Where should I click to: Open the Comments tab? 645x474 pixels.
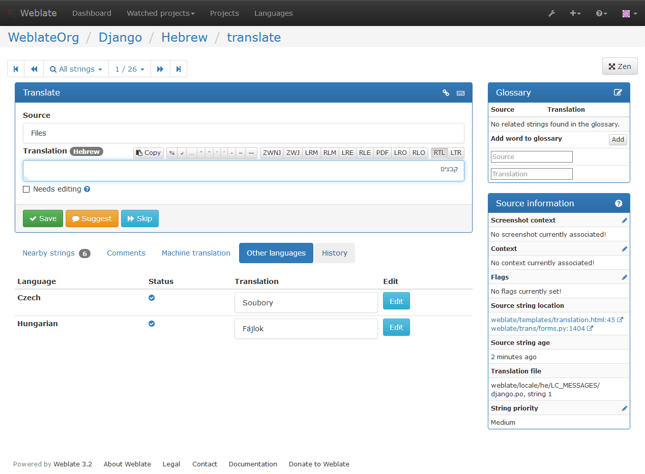coord(126,253)
